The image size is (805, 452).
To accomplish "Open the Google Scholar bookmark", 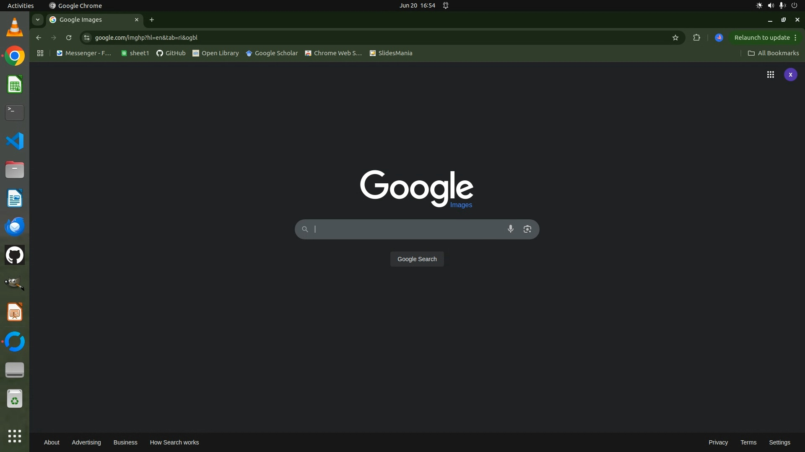I will 272,53.
